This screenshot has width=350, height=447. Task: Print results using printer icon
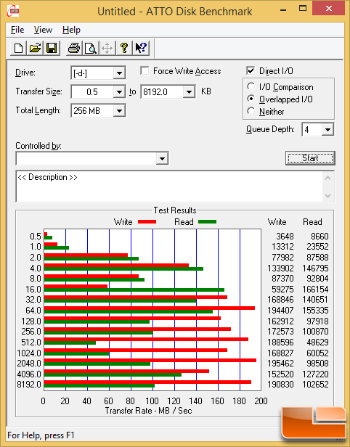pos(74,48)
